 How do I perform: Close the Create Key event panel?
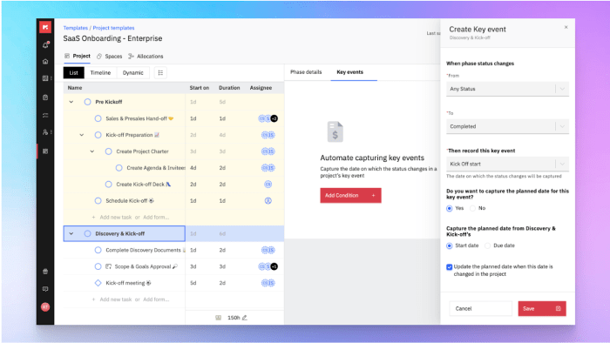pos(566,27)
